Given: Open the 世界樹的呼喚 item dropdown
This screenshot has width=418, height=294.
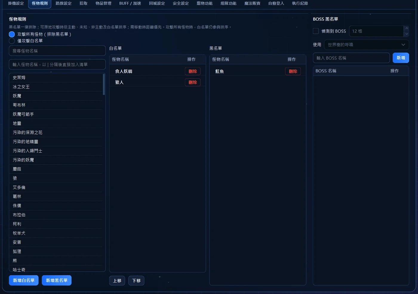Looking at the screenshot, I should tap(366, 45).
